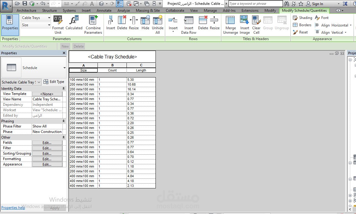This screenshot has height=214, width=356.
Task: Undo the last action
Action: coord(43,4)
